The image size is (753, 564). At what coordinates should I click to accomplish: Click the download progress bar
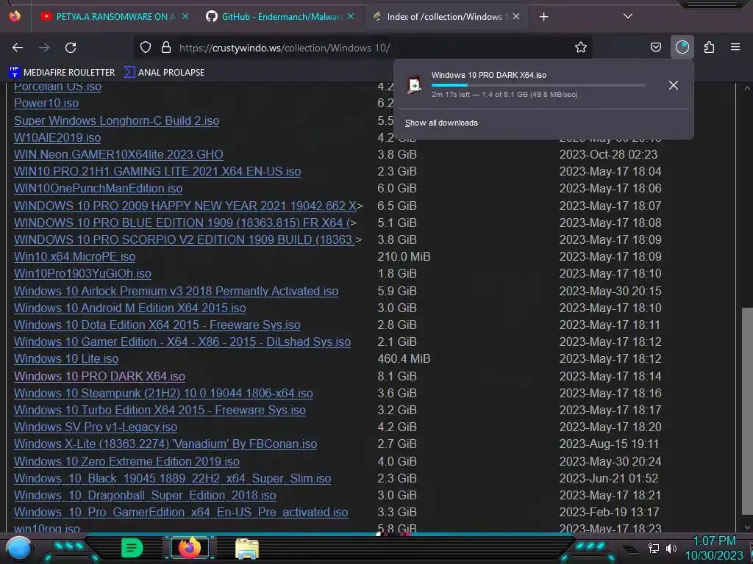coord(538,85)
